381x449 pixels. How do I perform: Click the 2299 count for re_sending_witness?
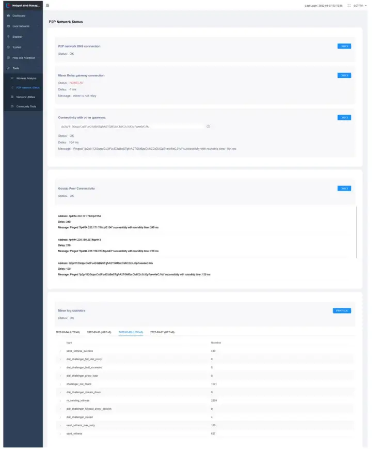tap(214, 401)
